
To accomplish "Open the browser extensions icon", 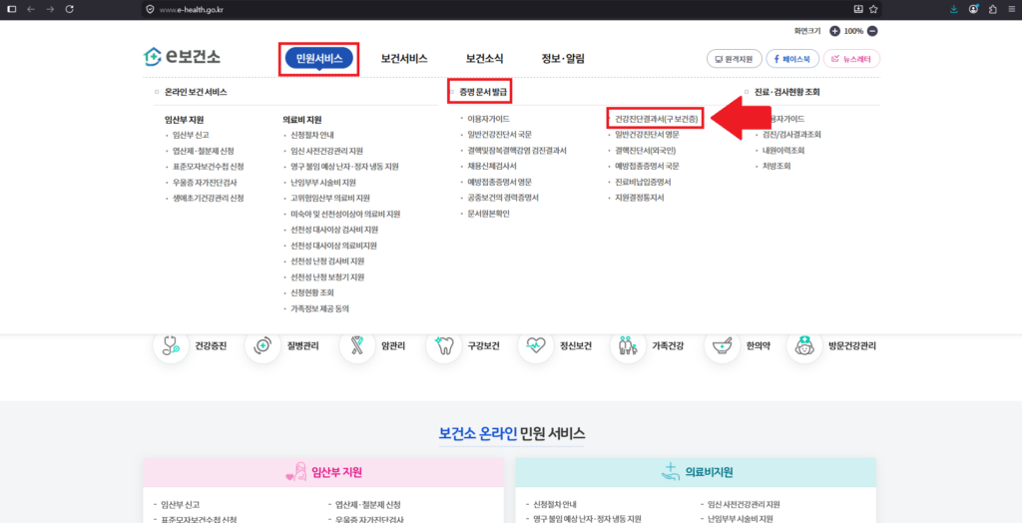I will [993, 9].
